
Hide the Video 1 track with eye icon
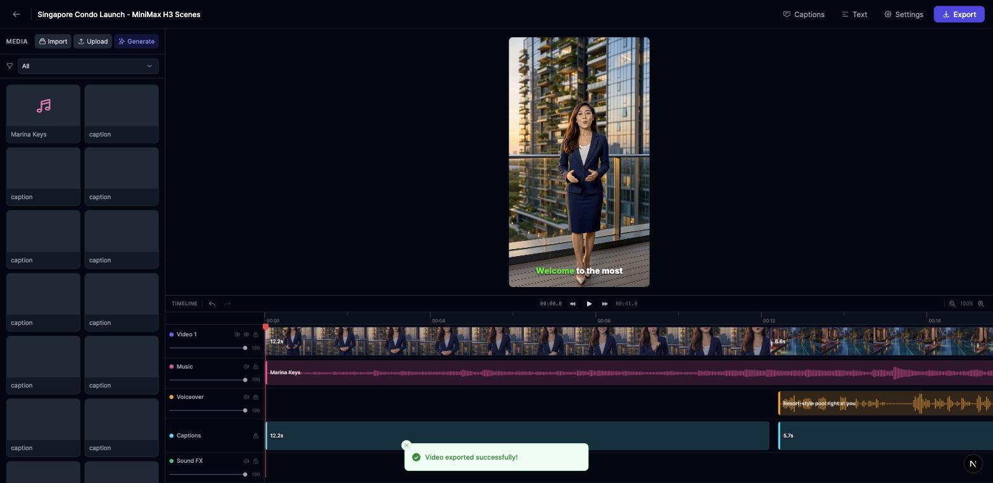tap(246, 334)
